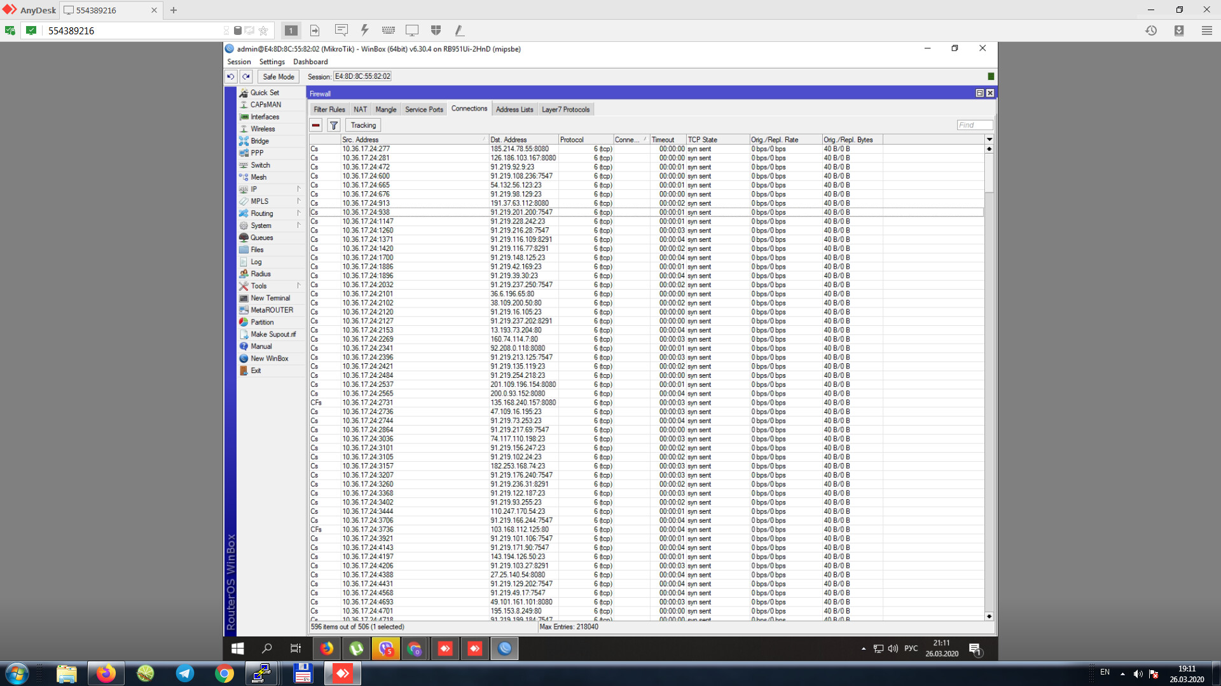1221x686 pixels.
Task: Open the Queues section
Action: click(x=261, y=237)
